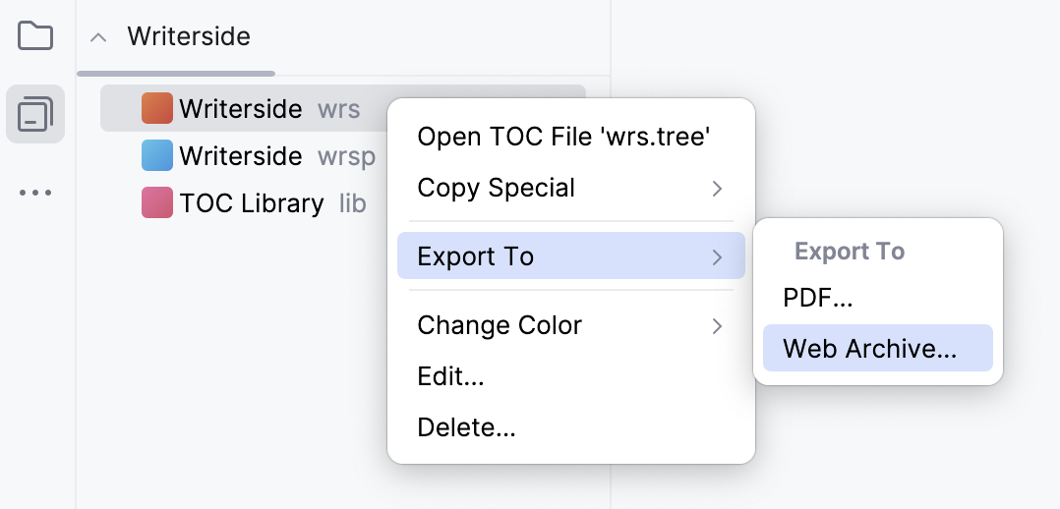The height and width of the screenshot is (509, 1060).
Task: Open the Writerside tool window icon
Action: [x=35, y=114]
